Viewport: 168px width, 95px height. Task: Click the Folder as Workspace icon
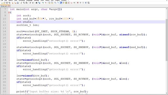(x=71, y=3)
